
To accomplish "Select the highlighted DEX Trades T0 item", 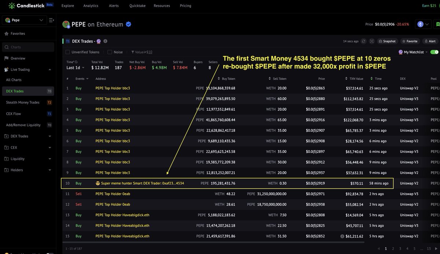I will [28, 91].
